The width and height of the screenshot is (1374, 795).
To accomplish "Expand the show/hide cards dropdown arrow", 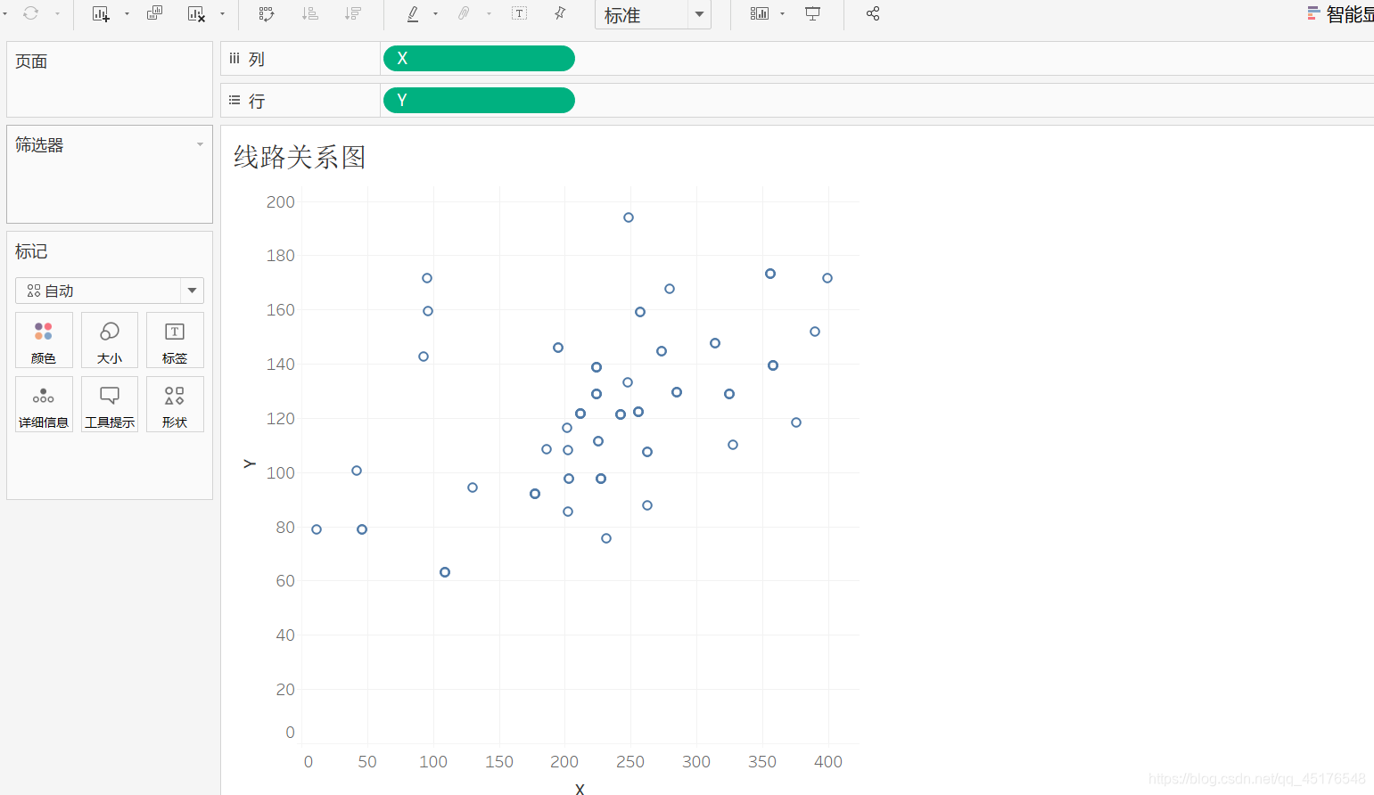I will coord(782,13).
